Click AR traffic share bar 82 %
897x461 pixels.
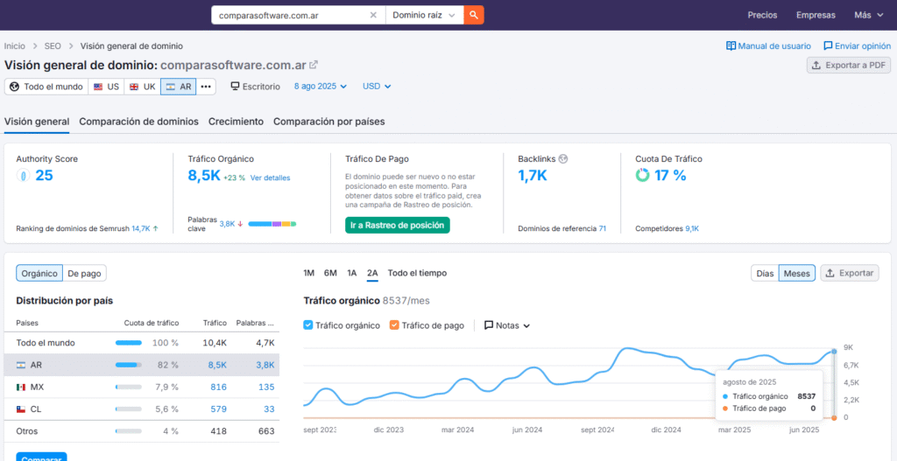pyautogui.click(x=129, y=365)
